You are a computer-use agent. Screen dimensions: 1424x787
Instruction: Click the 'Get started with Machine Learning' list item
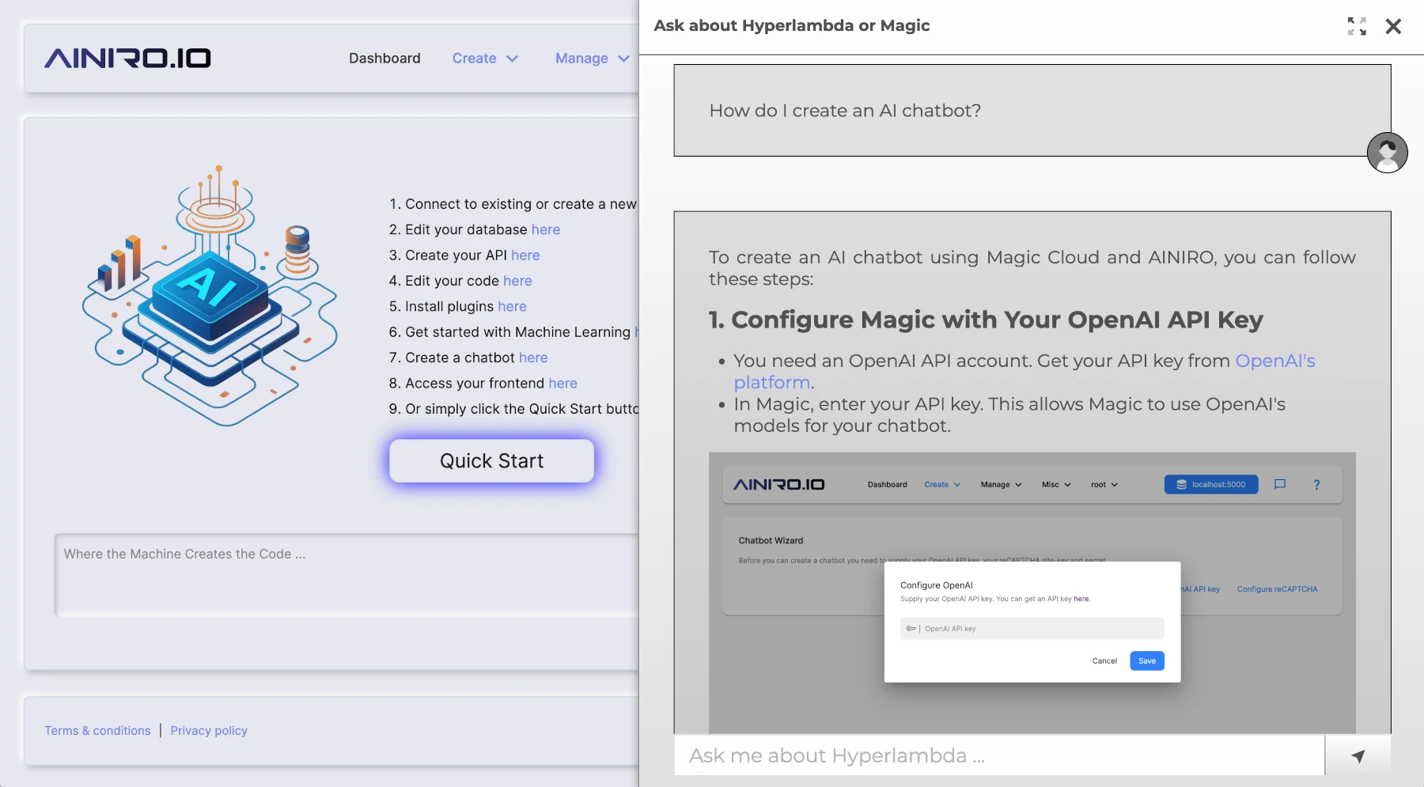513,332
